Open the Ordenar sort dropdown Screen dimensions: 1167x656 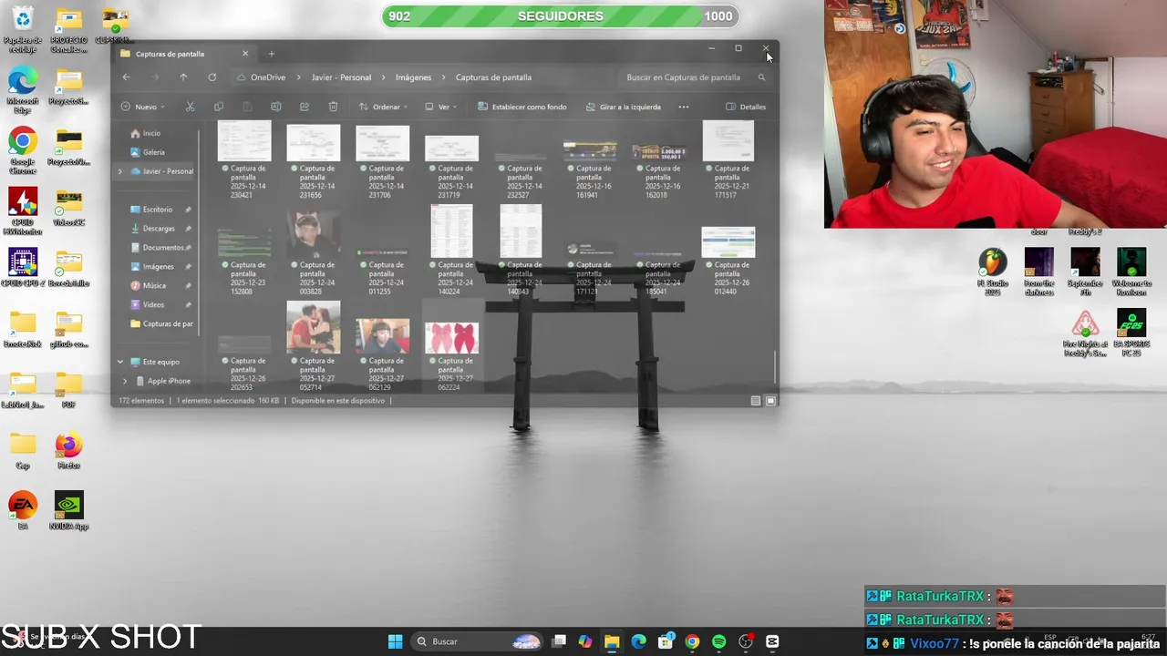(383, 107)
